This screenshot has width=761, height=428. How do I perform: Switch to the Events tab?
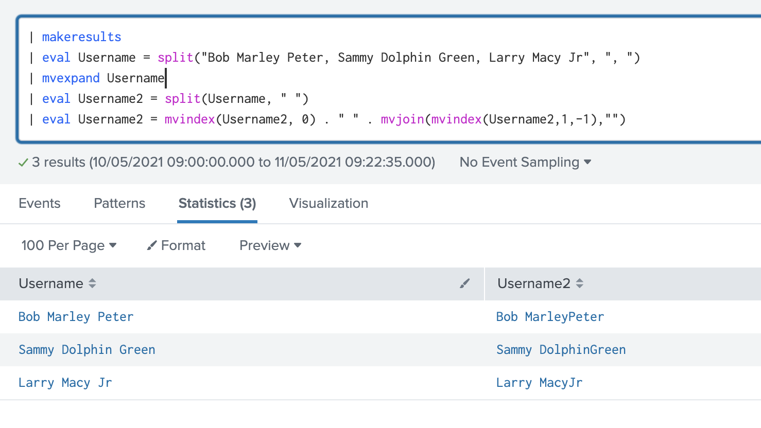tap(40, 203)
